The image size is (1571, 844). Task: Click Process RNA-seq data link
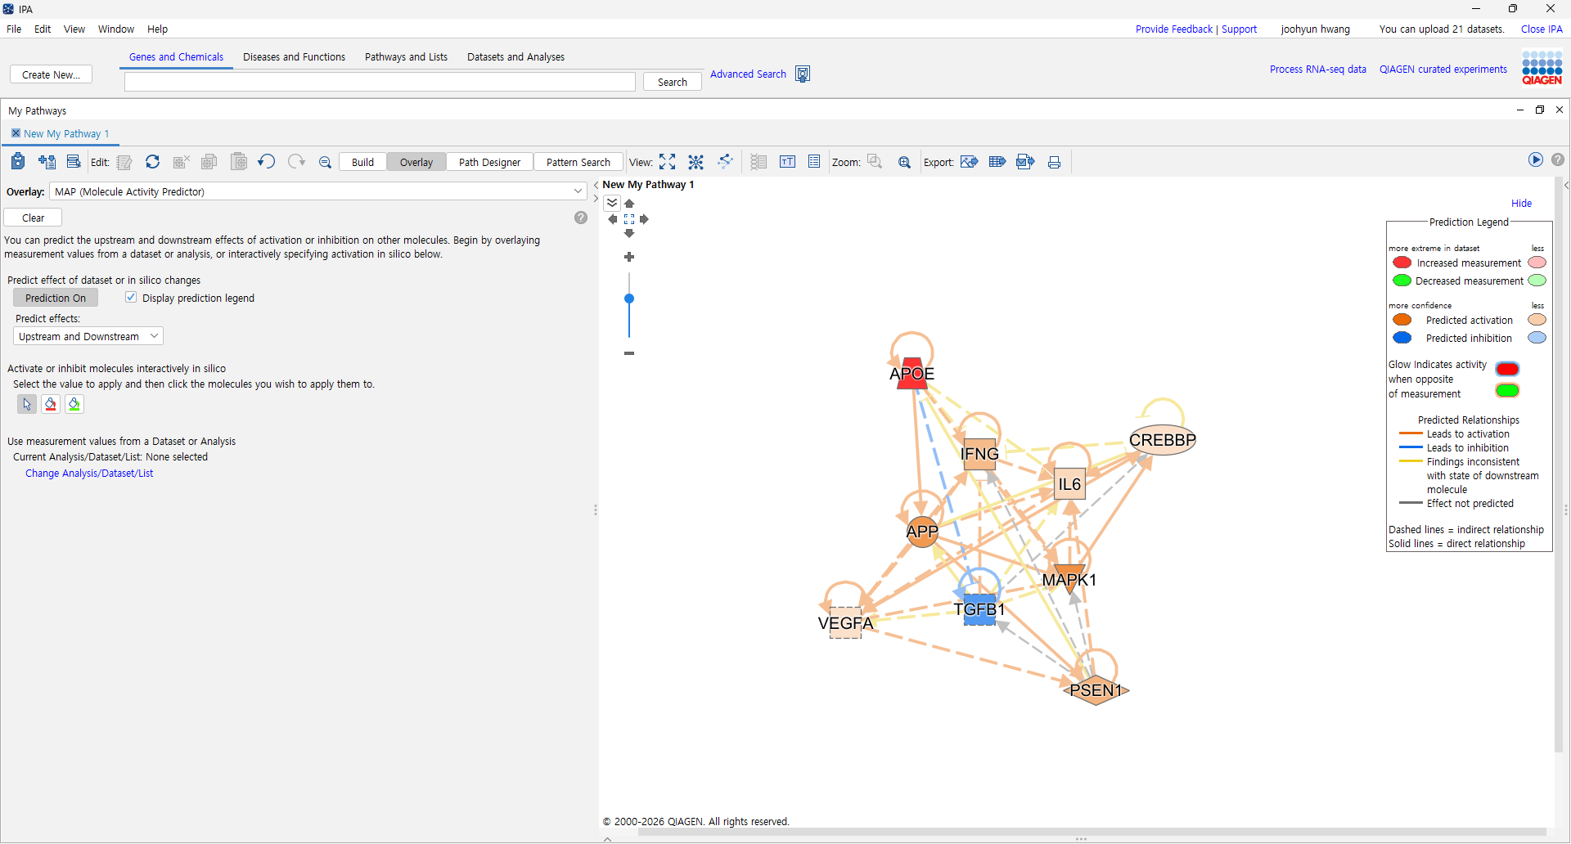(1317, 70)
